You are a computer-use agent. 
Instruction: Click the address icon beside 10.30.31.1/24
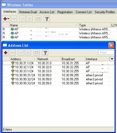pyautogui.click(x=13, y=63)
